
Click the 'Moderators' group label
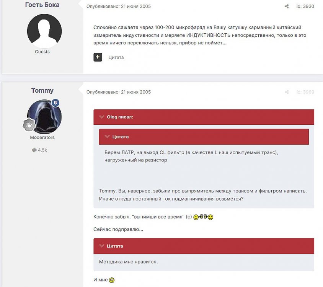click(42, 137)
